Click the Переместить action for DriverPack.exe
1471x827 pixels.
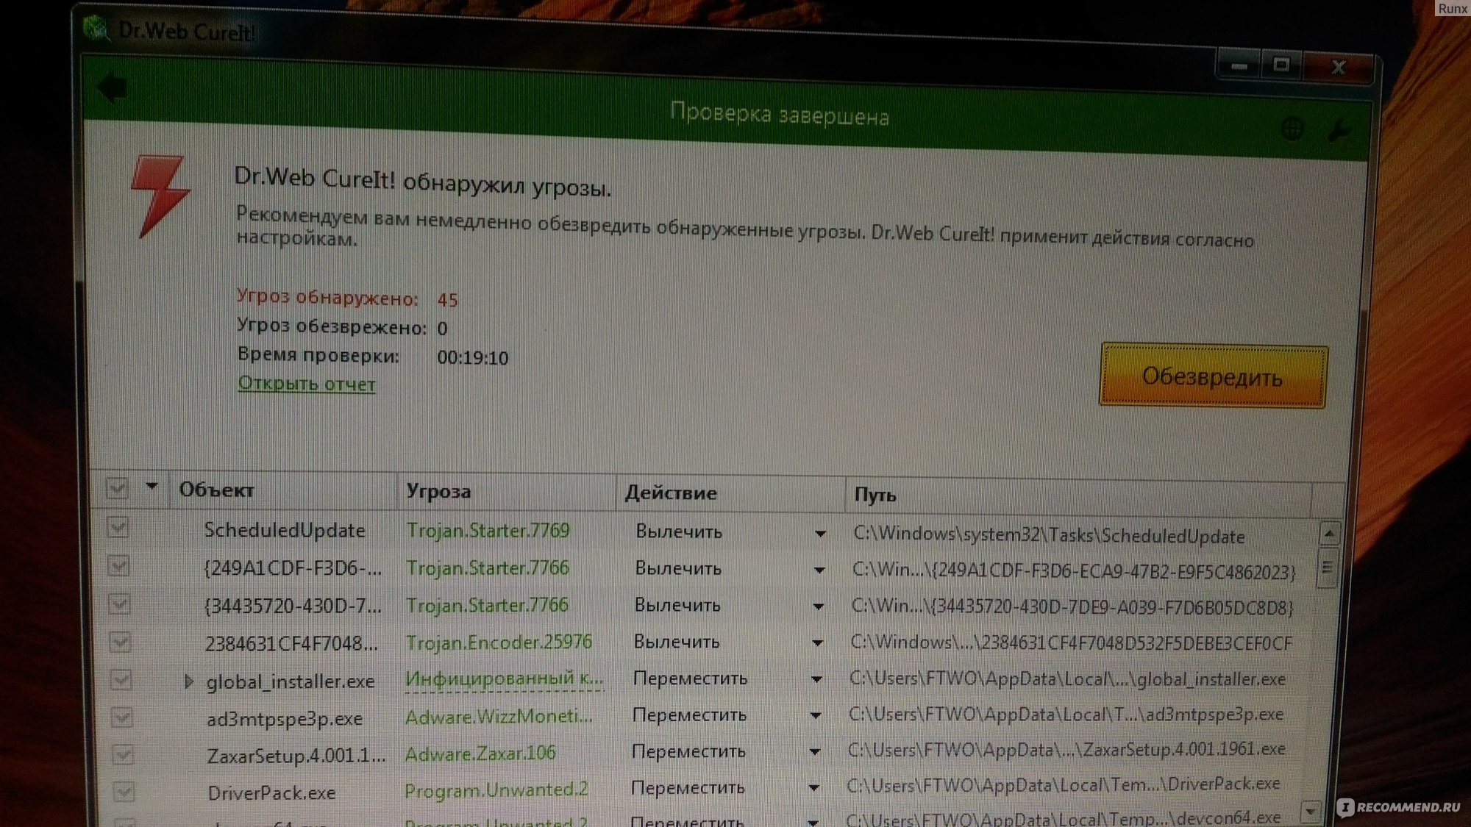(x=688, y=787)
